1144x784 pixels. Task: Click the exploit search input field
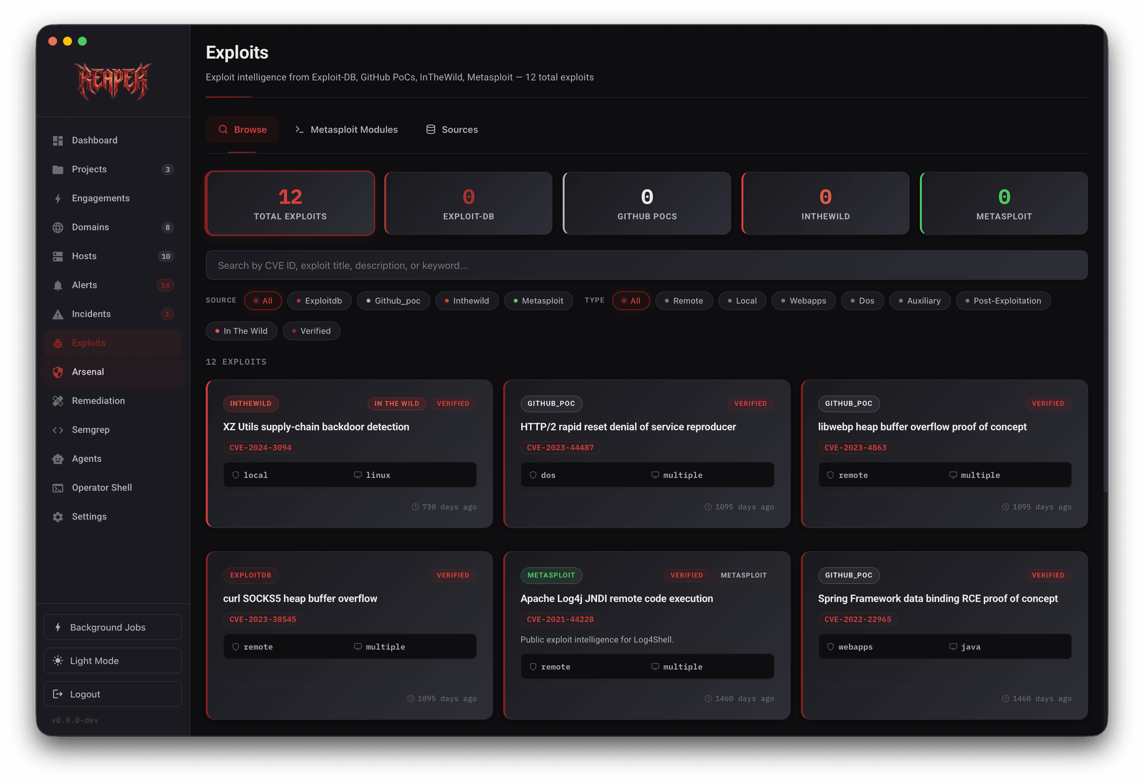(647, 265)
